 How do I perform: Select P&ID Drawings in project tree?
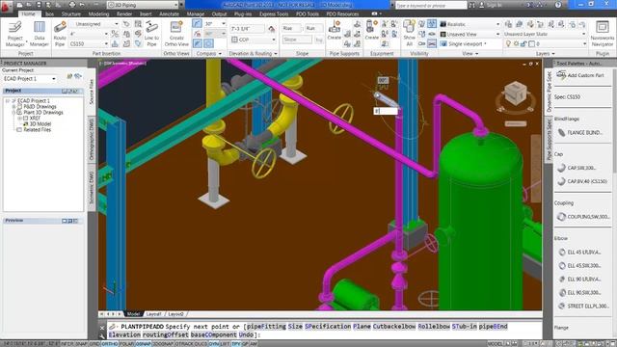(40, 107)
